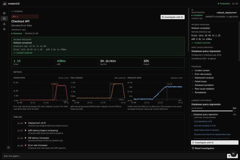Toggle the sidebar panel collapse icon
Image resolution: width=240 pixels, height=160 pixels.
tap(8, 147)
